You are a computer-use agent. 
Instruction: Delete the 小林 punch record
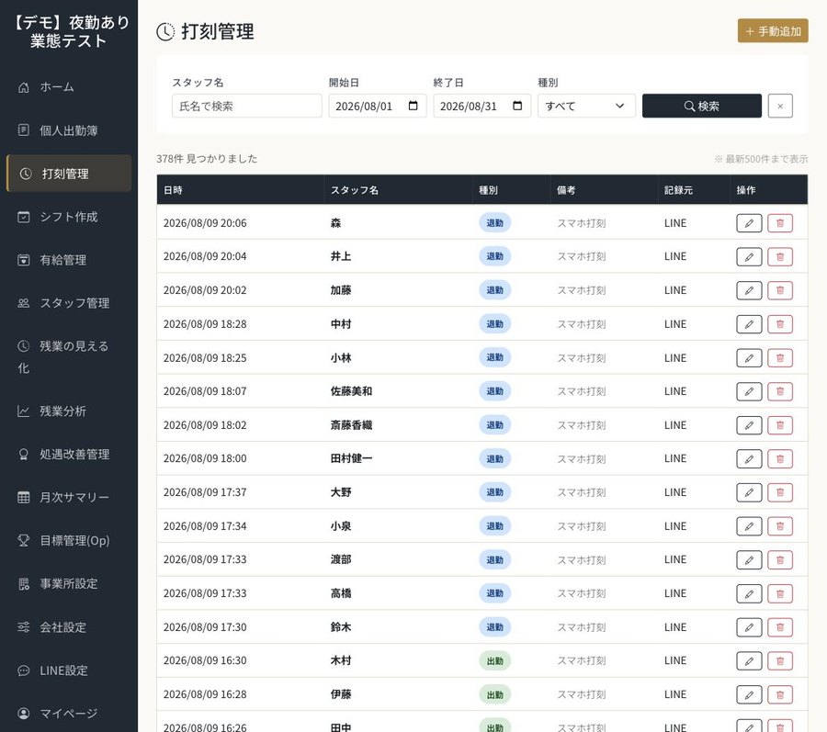coord(779,358)
